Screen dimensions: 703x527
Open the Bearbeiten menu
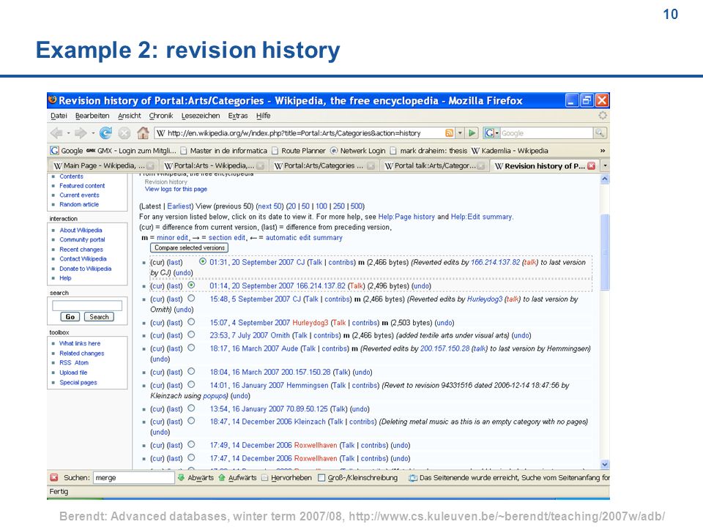92,116
